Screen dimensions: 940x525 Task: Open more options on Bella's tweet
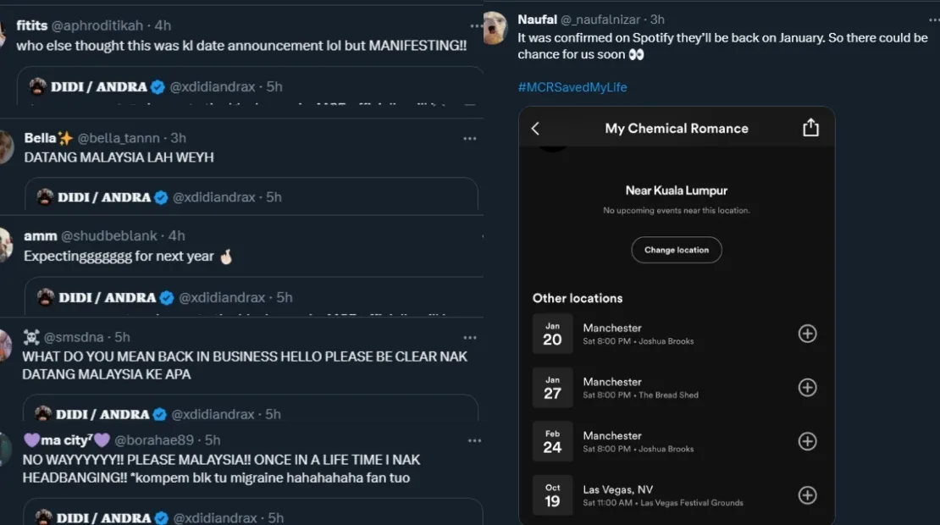(469, 138)
